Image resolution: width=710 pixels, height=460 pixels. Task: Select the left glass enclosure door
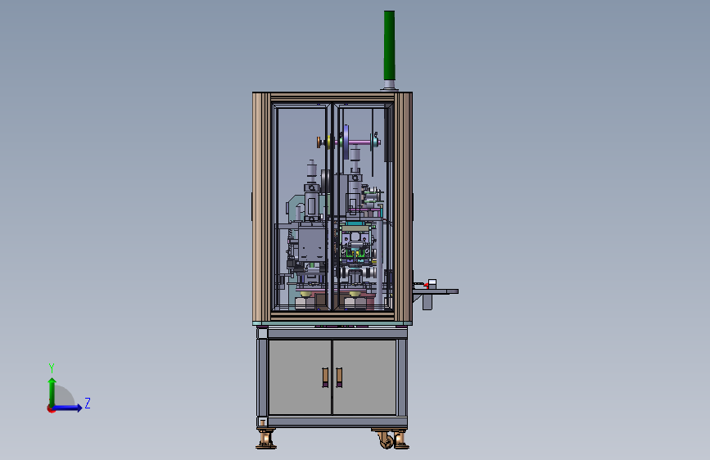click(x=302, y=207)
